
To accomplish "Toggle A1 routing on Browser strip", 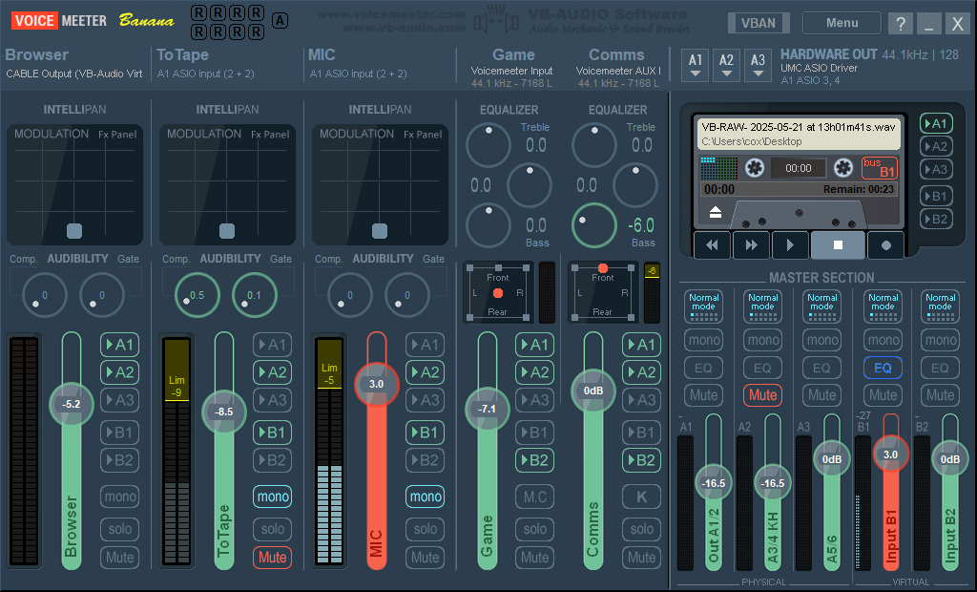I will coord(119,345).
